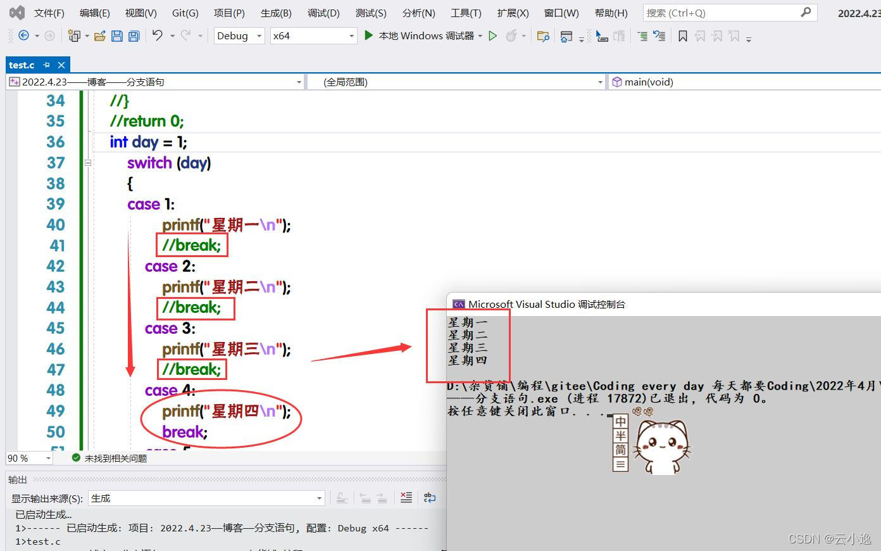Click the previous bookmark icon

pyautogui.click(x=700, y=36)
